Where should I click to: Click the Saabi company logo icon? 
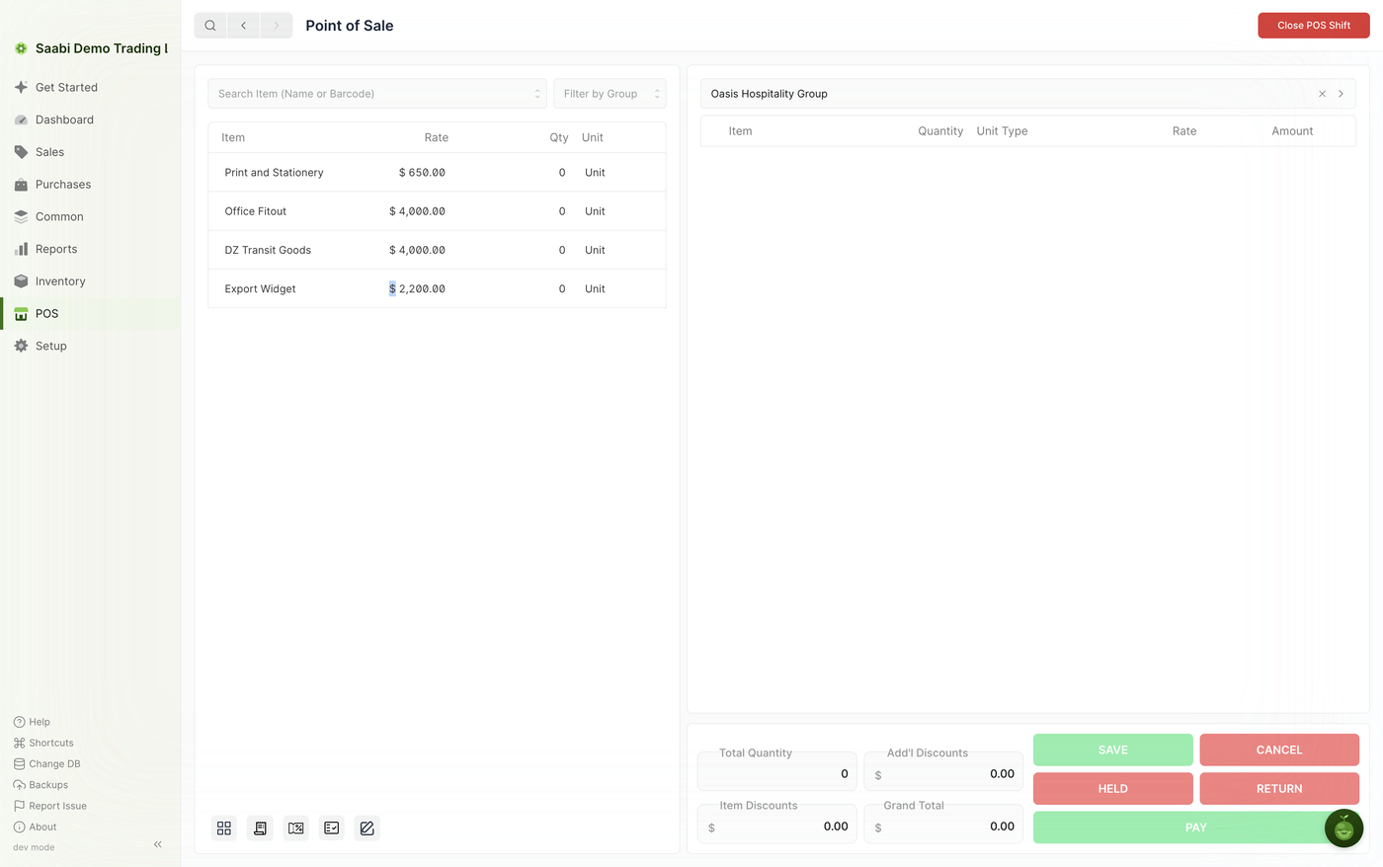[x=21, y=48]
